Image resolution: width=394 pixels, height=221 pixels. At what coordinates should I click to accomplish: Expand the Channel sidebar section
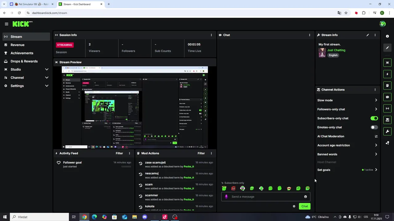click(x=47, y=78)
